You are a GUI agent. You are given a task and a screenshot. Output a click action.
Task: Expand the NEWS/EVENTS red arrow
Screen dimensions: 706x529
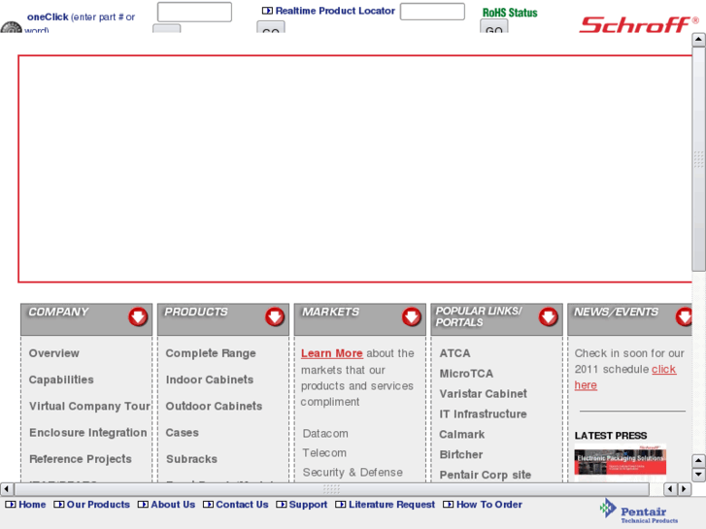tap(684, 317)
